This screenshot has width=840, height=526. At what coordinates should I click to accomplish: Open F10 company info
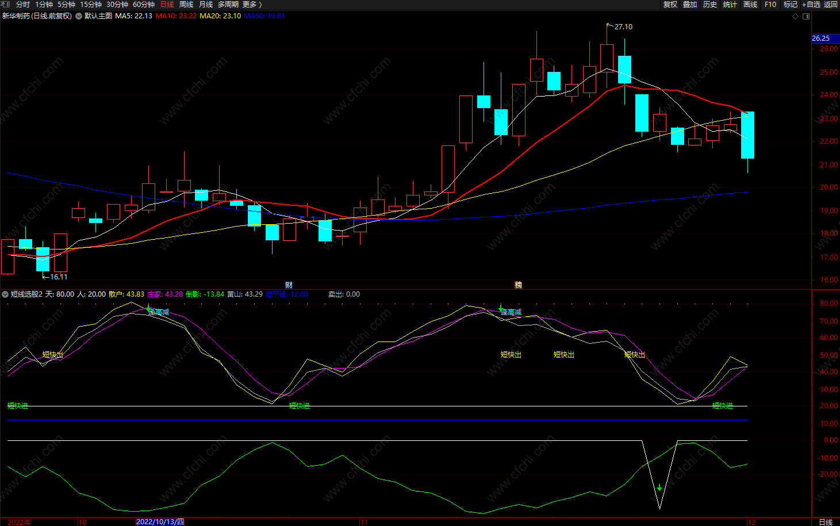tap(770, 4)
